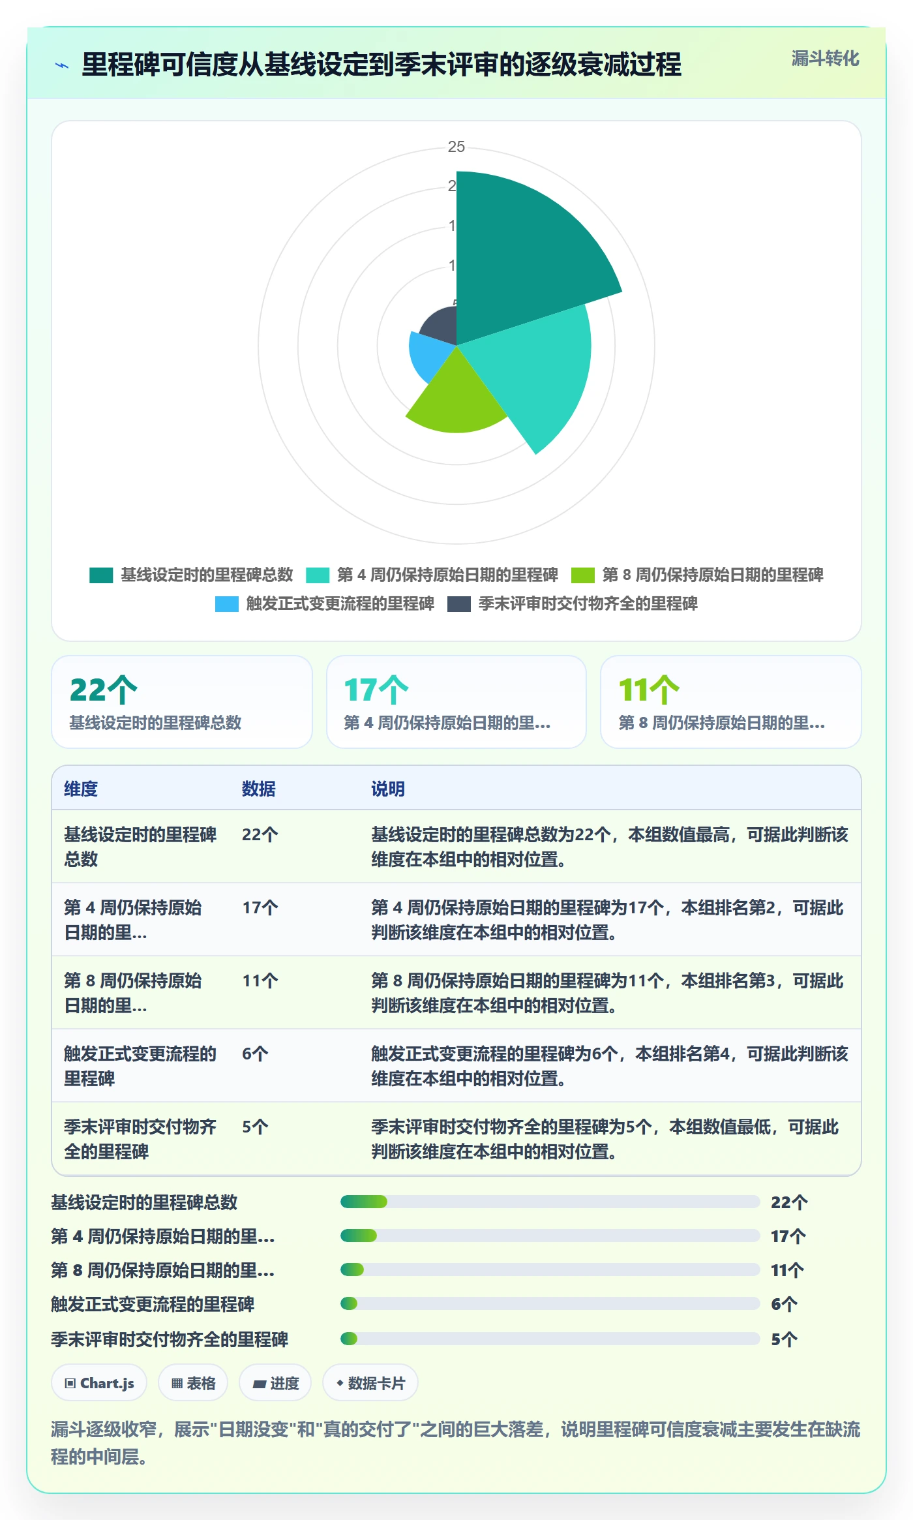Click the dark slate polar chart segment
The height and width of the screenshot is (1520, 913).
(x=442, y=325)
